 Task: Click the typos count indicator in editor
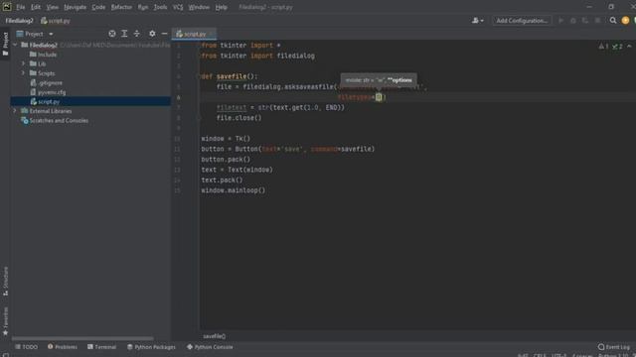(617, 47)
